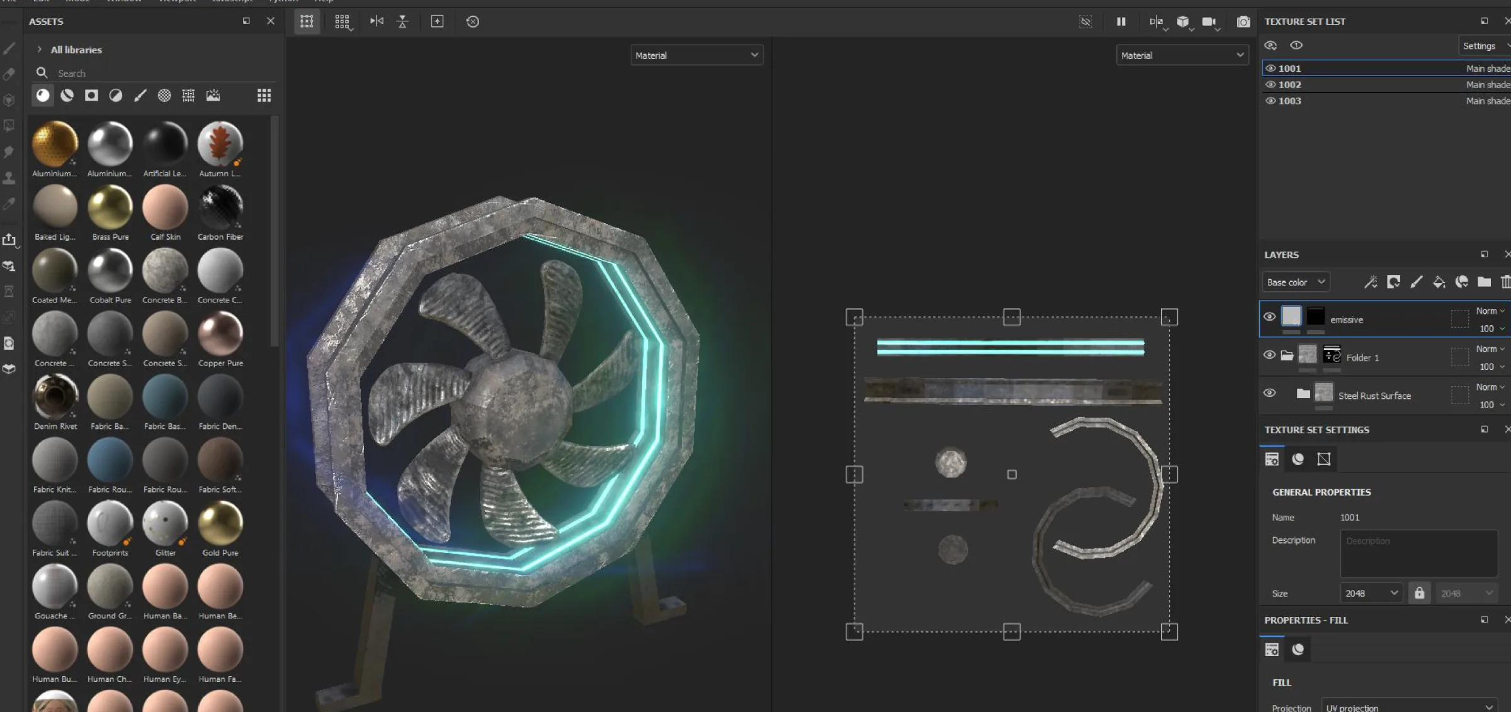Open the Base color channel dropdown
This screenshot has height=712, width=1511.
[1296, 282]
